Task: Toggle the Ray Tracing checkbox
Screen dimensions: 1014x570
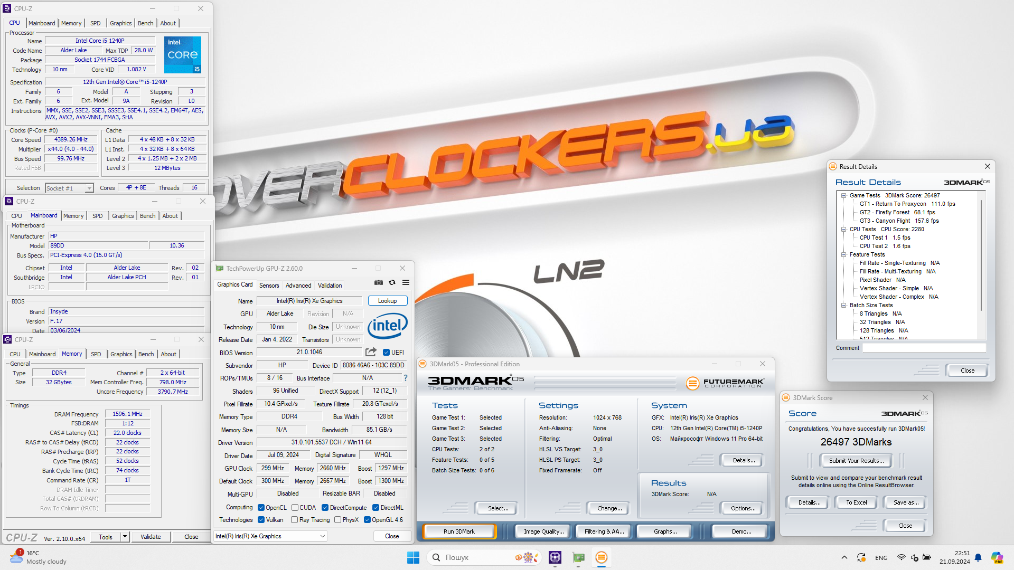Action: pyautogui.click(x=295, y=520)
